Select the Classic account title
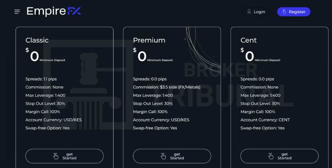The width and height of the screenshot is (332, 168). (x=37, y=40)
